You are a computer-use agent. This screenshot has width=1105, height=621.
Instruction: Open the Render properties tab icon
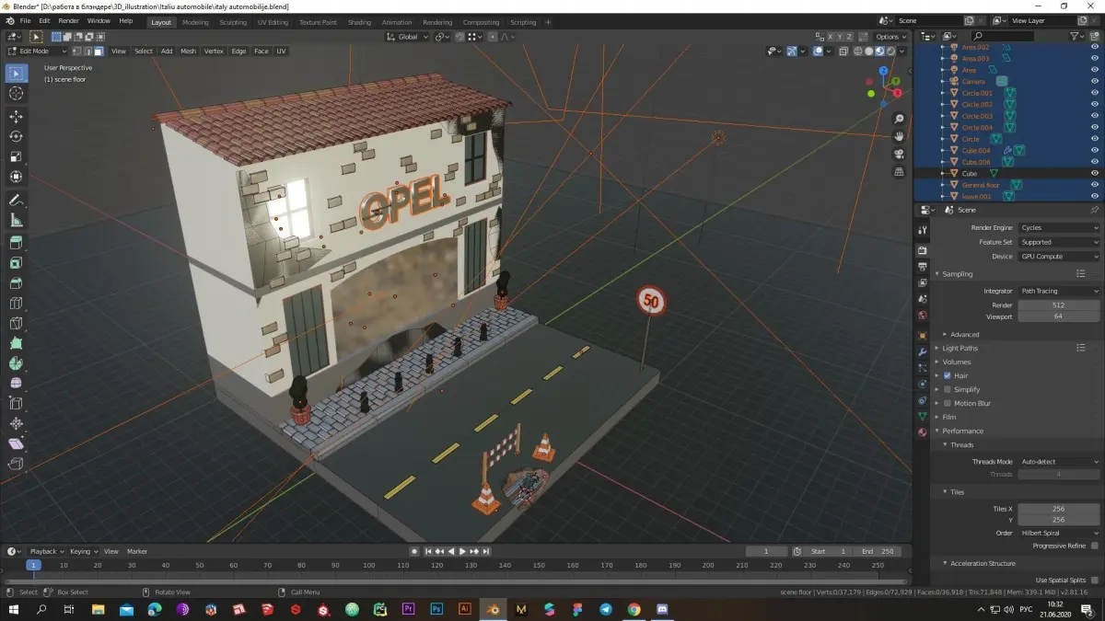click(922, 250)
